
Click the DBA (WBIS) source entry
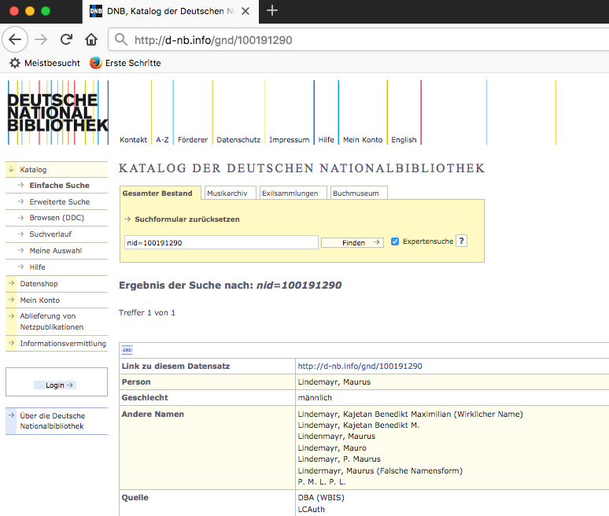pyautogui.click(x=321, y=498)
